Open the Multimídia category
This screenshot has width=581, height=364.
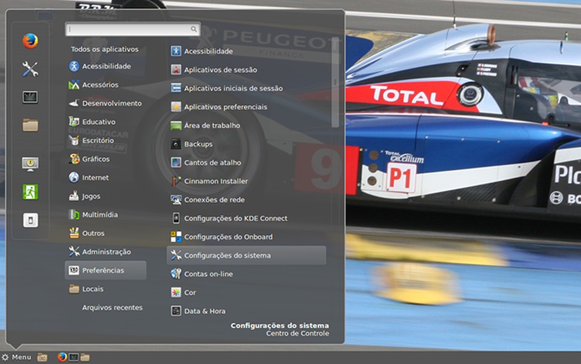pyautogui.click(x=100, y=214)
